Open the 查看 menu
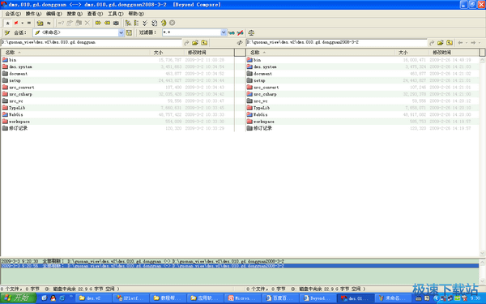Viewport: 486px width, 304px height. tap(95, 14)
